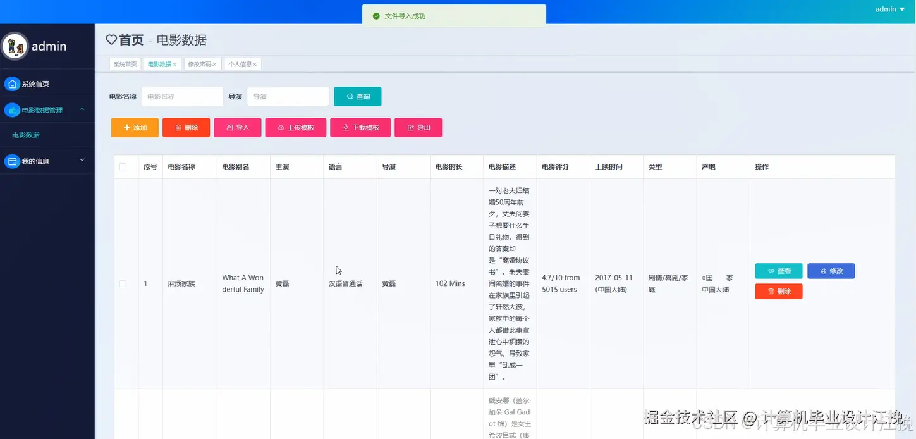Image resolution: width=916 pixels, height=439 pixels.
Task: Expand the 我的信息 sidebar menu
Action: (x=82, y=161)
